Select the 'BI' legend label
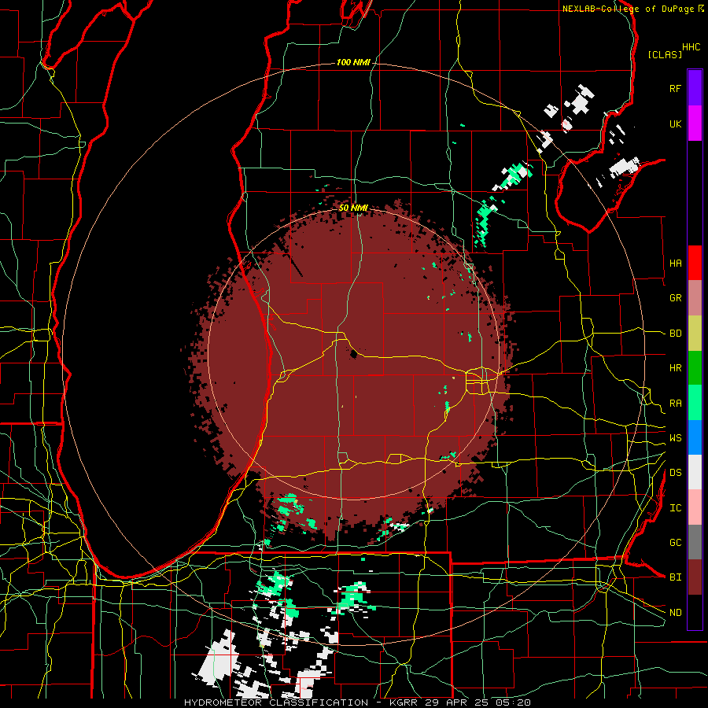This screenshot has width=708, height=708. pyautogui.click(x=675, y=577)
